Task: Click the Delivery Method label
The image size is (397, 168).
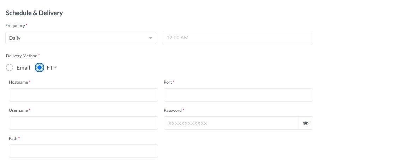Action: (x=22, y=56)
